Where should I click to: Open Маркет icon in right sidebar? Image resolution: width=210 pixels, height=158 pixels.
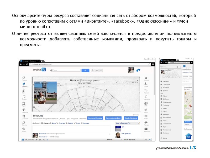[146, 90]
